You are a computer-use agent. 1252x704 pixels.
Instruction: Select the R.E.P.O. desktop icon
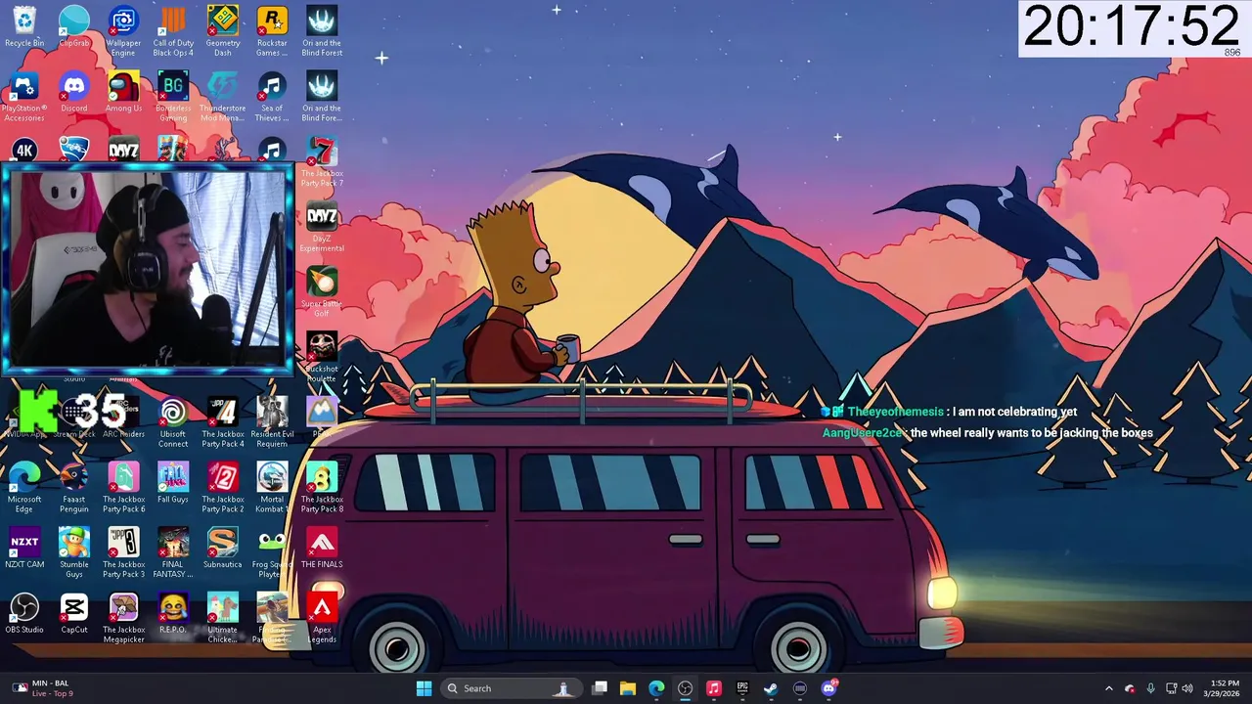[x=173, y=614]
